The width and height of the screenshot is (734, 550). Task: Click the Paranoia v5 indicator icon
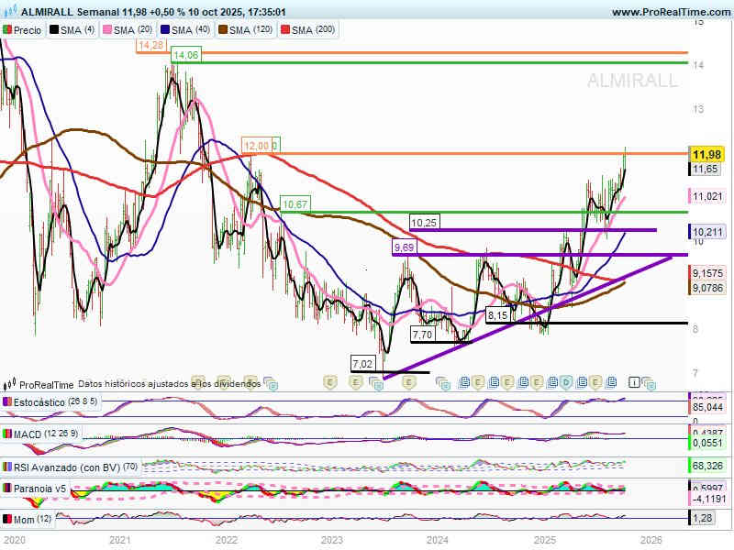coord(8,489)
